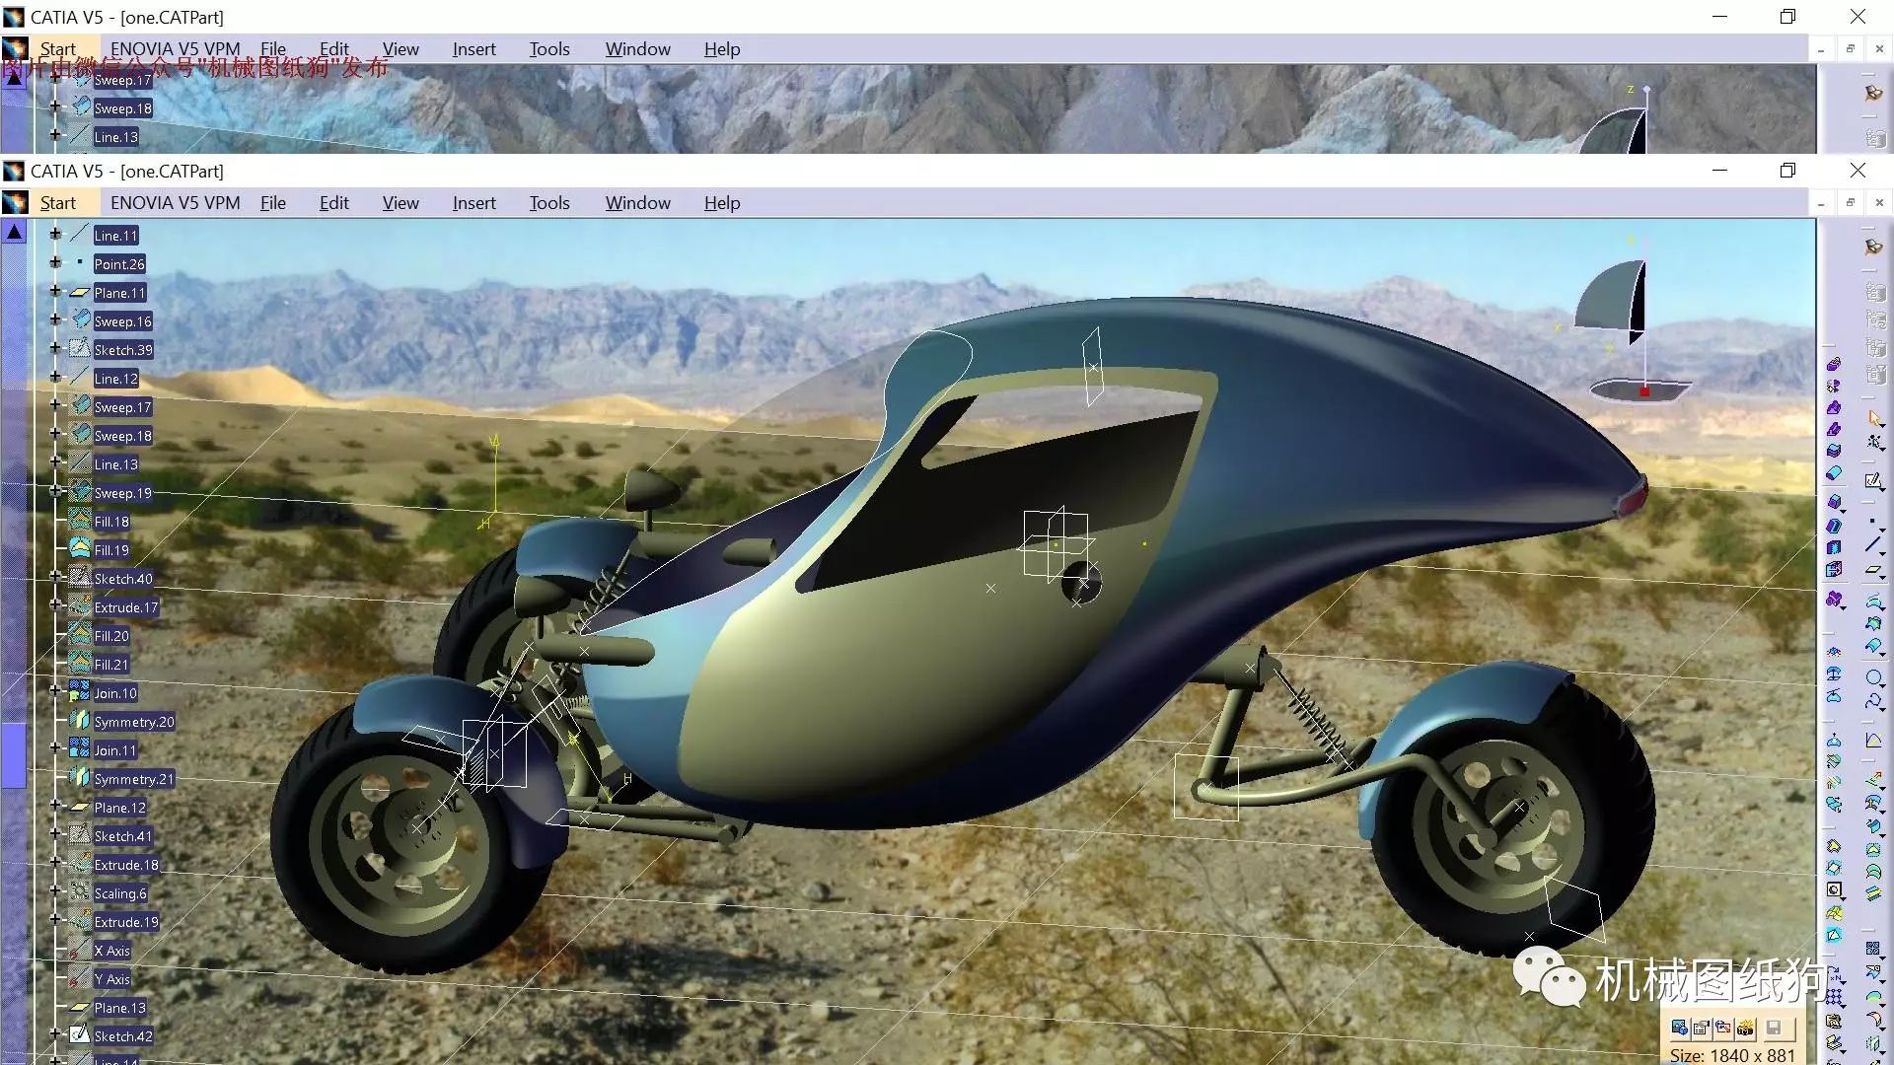Select Sweep.19 in the tree

tap(123, 492)
